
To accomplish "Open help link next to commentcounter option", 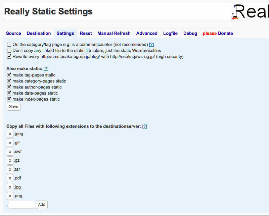I will pos(151,45).
